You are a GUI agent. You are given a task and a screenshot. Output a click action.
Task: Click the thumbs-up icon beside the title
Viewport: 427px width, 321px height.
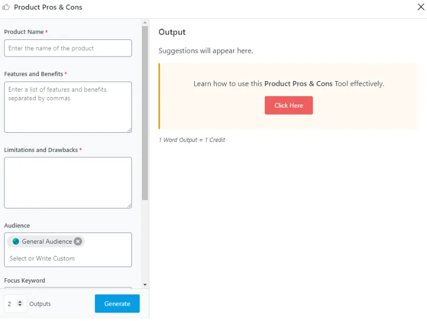pos(7,7)
